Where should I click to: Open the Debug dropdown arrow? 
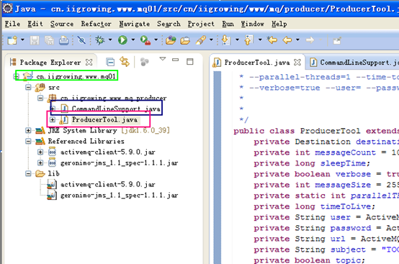tap(110, 40)
